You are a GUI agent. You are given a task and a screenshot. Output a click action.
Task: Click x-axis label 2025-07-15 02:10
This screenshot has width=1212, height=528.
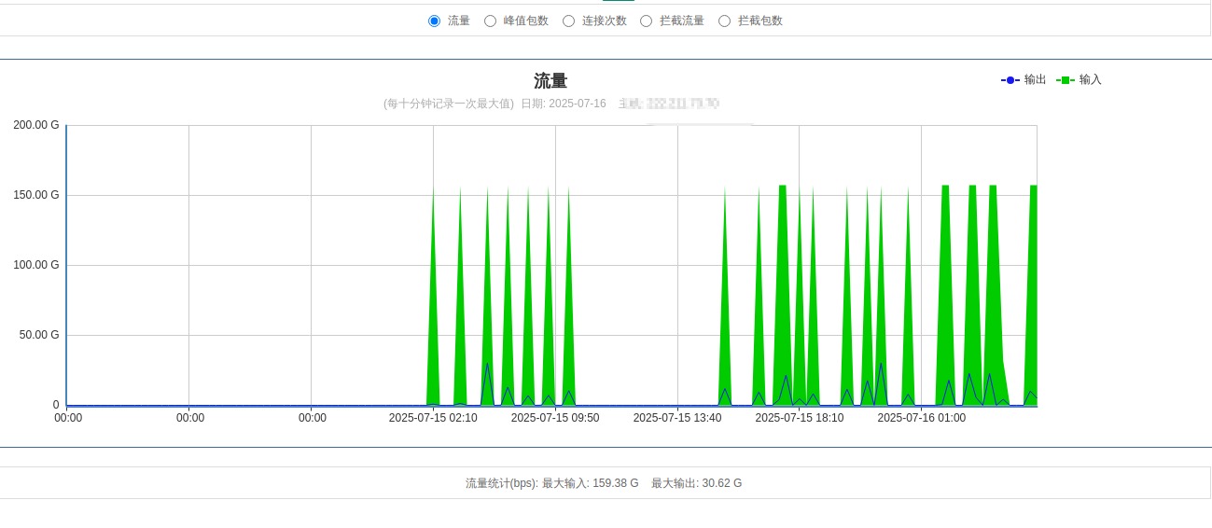pyautogui.click(x=433, y=418)
